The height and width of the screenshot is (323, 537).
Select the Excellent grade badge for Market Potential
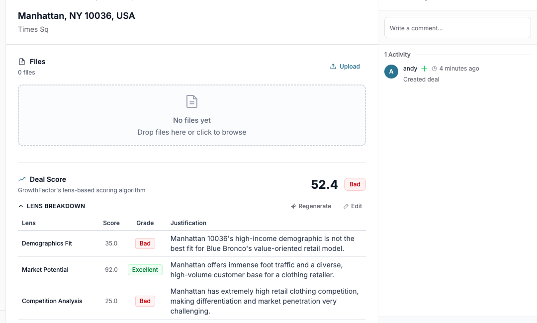coord(145,269)
